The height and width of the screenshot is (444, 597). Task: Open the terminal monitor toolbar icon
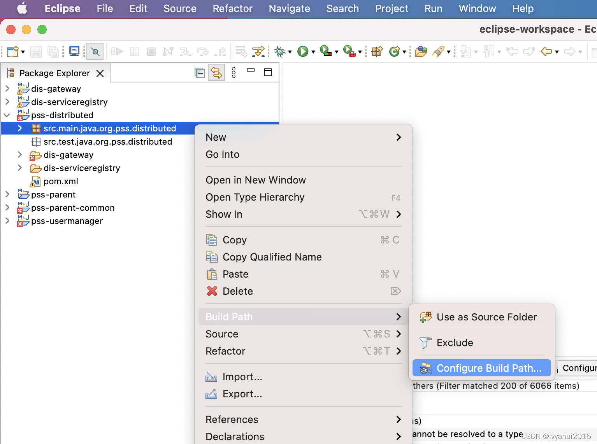[74, 51]
